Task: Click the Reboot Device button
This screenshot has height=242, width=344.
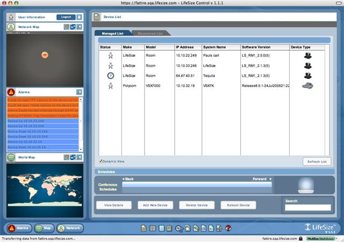Action: (238, 205)
